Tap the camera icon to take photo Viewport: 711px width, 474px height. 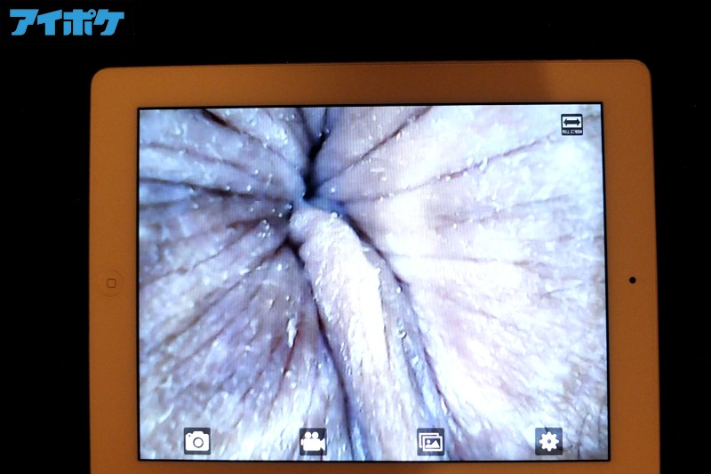pos(196,440)
